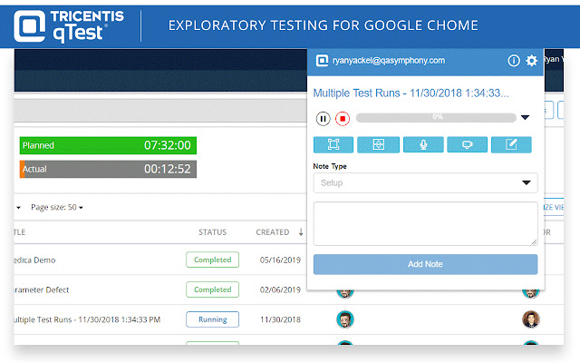Open extension settings gear
The height and width of the screenshot is (363, 580).
pos(532,61)
